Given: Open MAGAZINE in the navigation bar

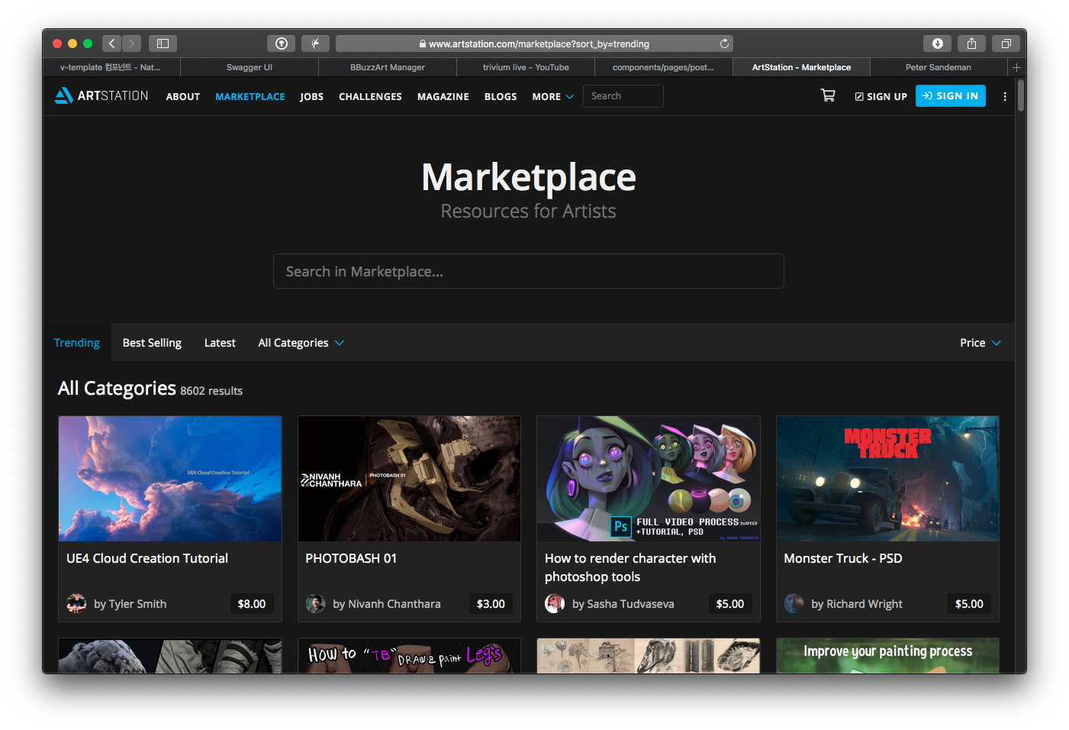Looking at the screenshot, I should click(443, 96).
